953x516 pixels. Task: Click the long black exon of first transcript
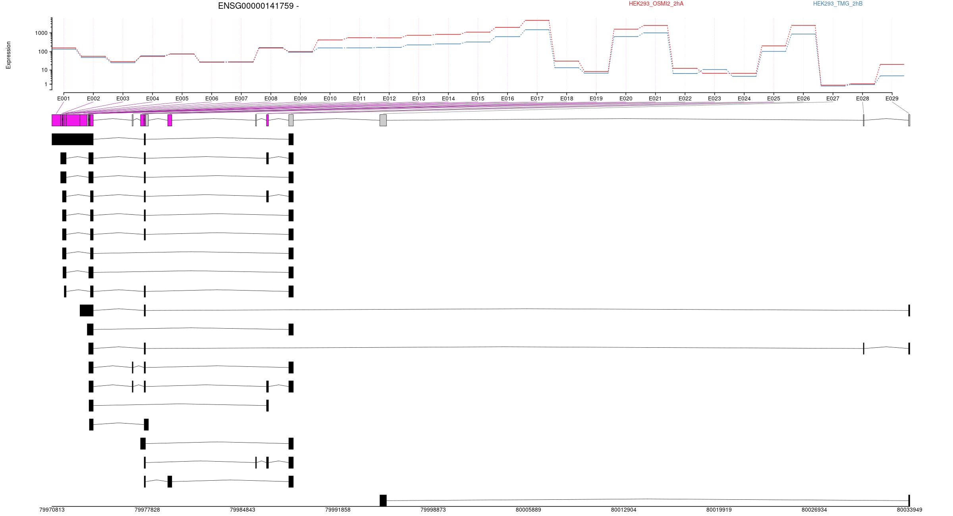coord(73,139)
